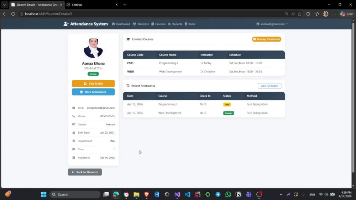Open the Courses nav item
356x200 pixels.
coord(158,24)
